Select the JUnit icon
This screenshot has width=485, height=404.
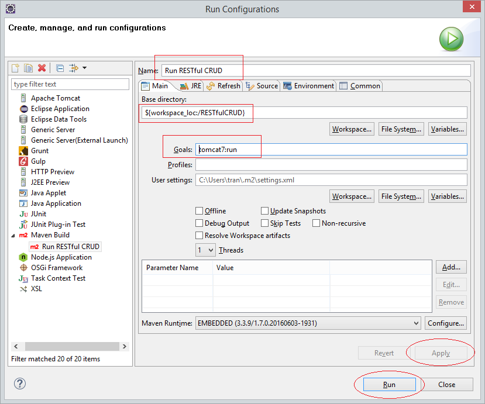[23, 214]
